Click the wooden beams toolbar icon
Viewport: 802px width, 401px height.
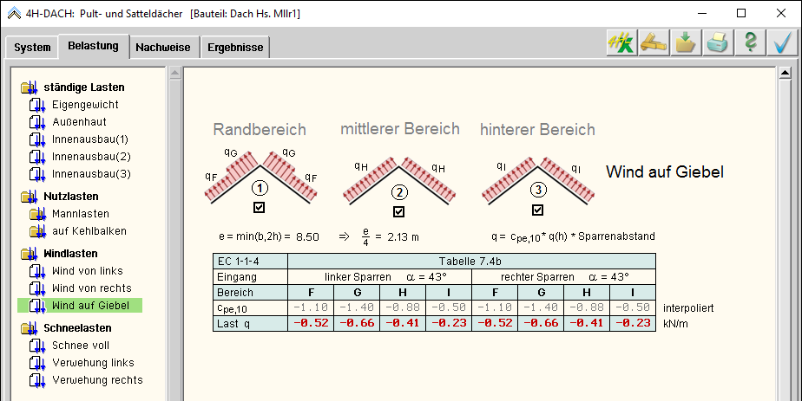tap(653, 42)
